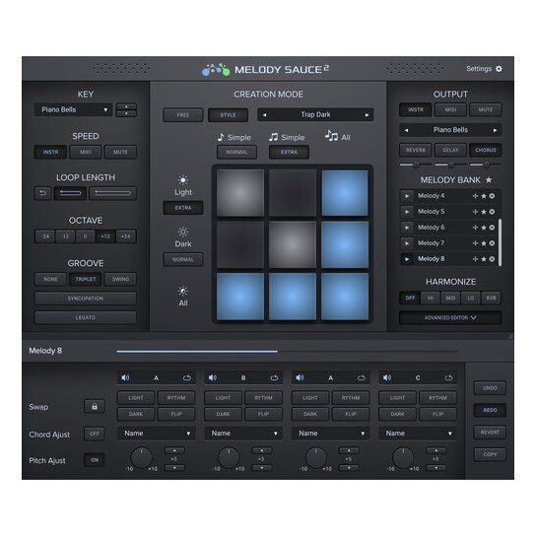Screen dimensions: 536x536
Task: Click the loop icon of section C
Action: click(x=448, y=377)
